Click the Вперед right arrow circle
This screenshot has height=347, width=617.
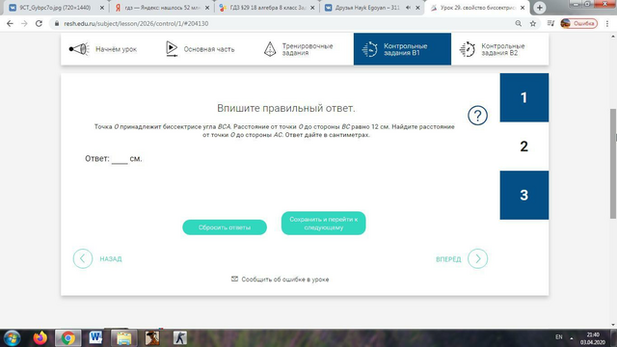[x=478, y=258]
